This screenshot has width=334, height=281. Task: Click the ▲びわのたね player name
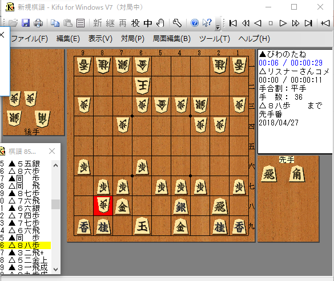283,55
